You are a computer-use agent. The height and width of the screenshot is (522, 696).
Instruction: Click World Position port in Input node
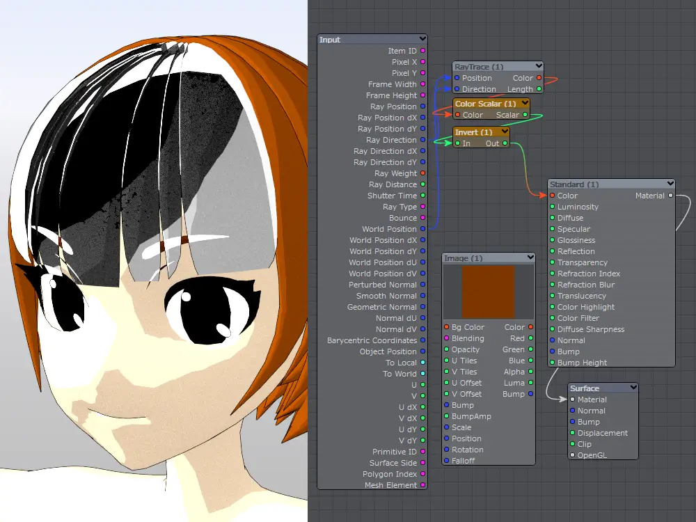(423, 229)
